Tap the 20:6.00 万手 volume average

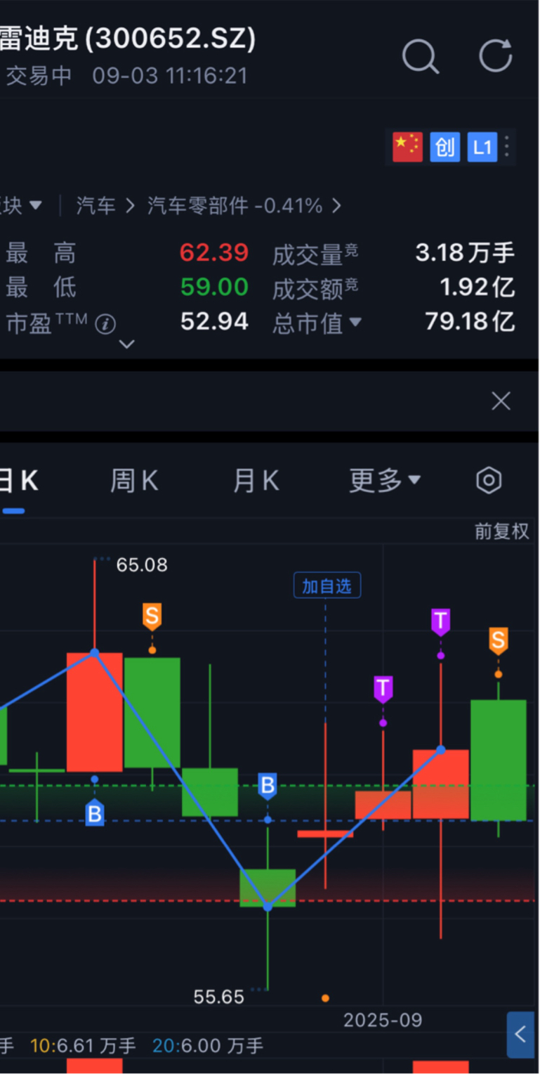click(207, 1046)
